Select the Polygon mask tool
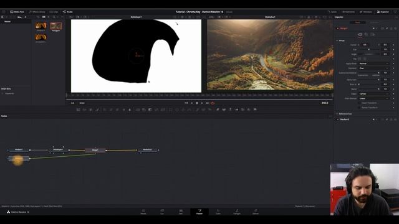This screenshot has width=399, height=224. 183,110
